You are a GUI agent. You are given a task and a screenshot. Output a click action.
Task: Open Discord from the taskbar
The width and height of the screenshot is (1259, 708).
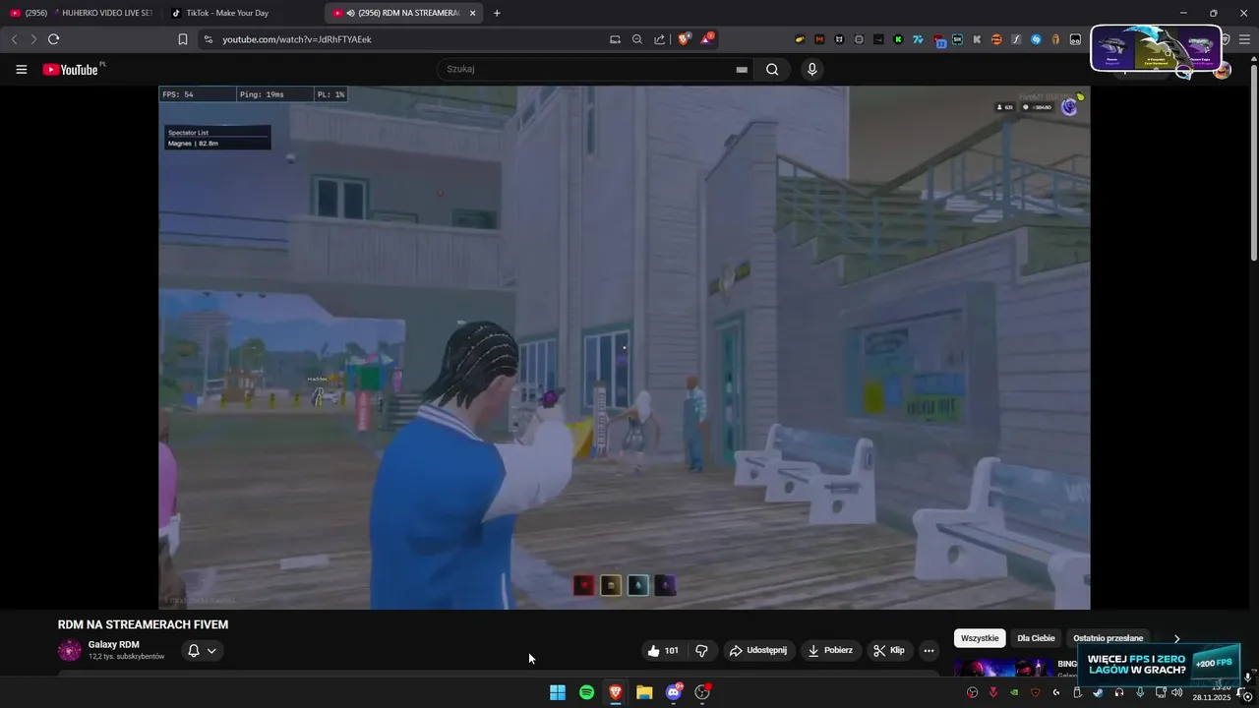(x=674, y=692)
